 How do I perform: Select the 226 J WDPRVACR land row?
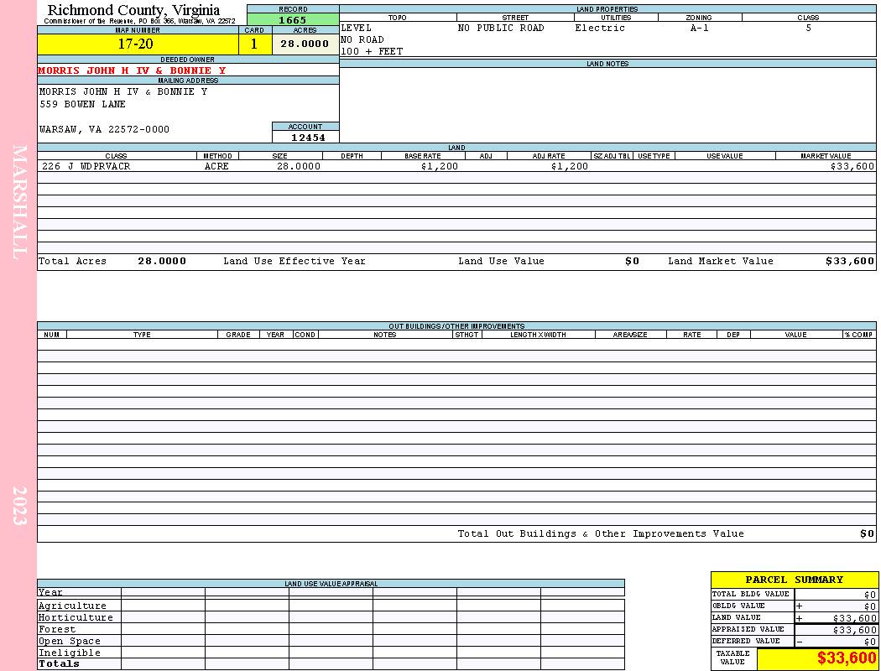tap(456, 166)
